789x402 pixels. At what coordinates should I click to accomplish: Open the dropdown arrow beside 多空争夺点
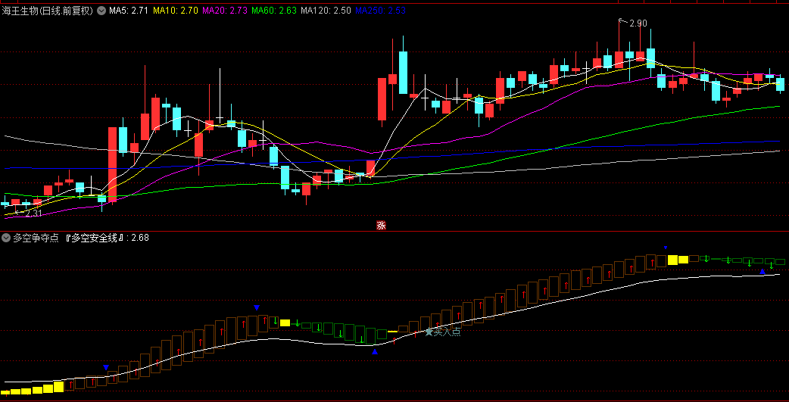(x=5, y=238)
